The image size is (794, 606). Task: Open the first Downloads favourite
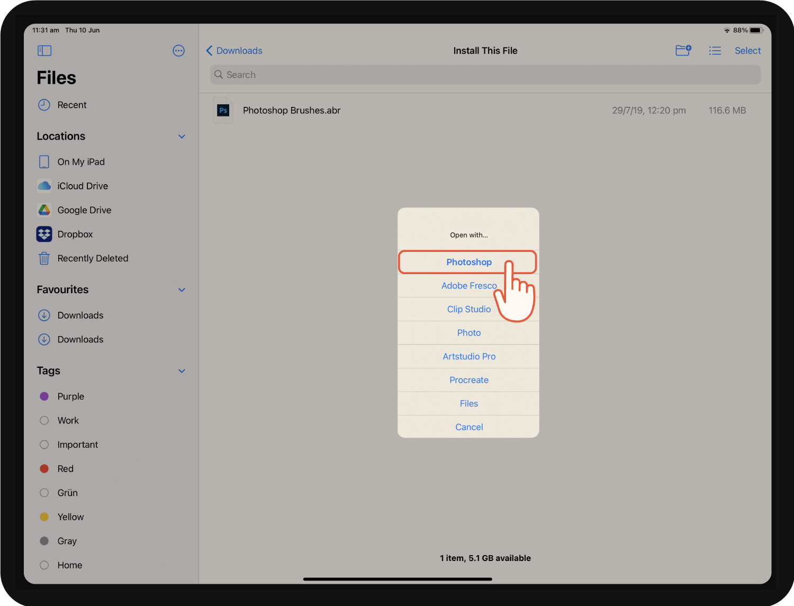pyautogui.click(x=70, y=315)
